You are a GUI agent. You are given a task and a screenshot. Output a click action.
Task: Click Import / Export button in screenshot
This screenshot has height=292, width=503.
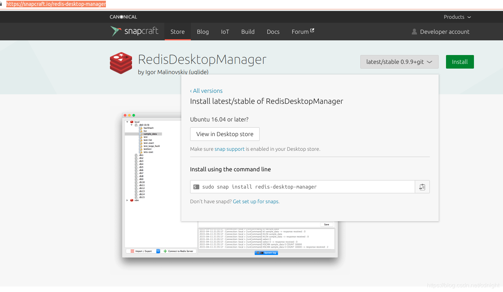click(141, 251)
